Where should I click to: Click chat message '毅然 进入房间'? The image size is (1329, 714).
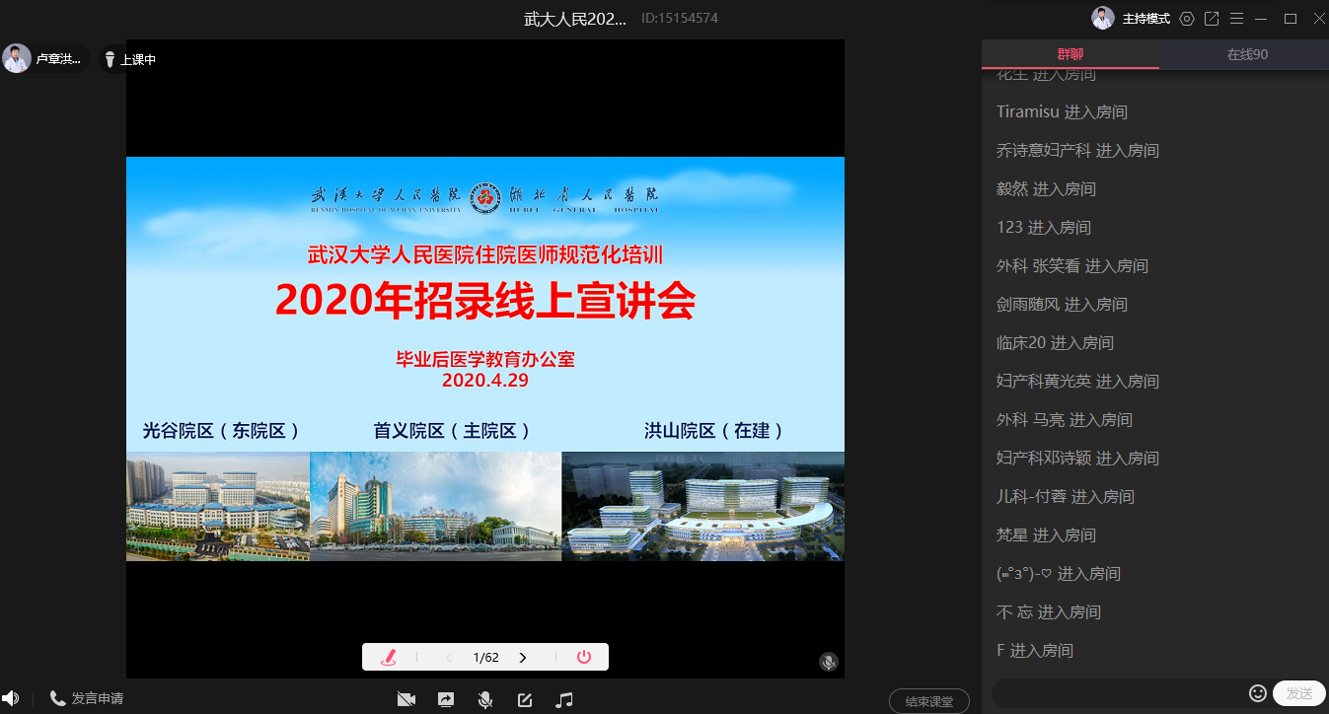[x=1046, y=188]
